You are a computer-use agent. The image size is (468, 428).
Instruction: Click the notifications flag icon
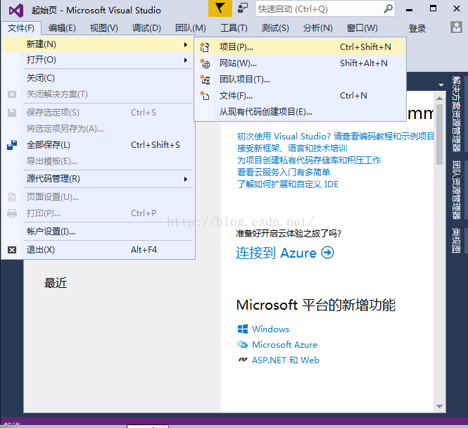pos(220,8)
